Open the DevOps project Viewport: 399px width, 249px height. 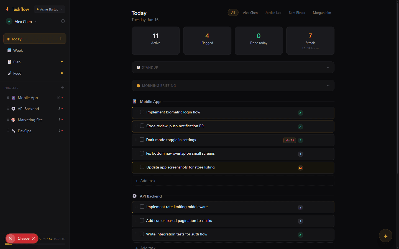pyautogui.click(x=35, y=131)
